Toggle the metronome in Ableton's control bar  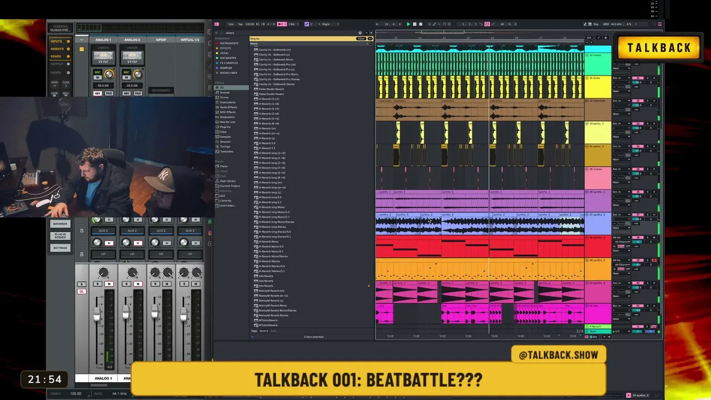[282, 24]
